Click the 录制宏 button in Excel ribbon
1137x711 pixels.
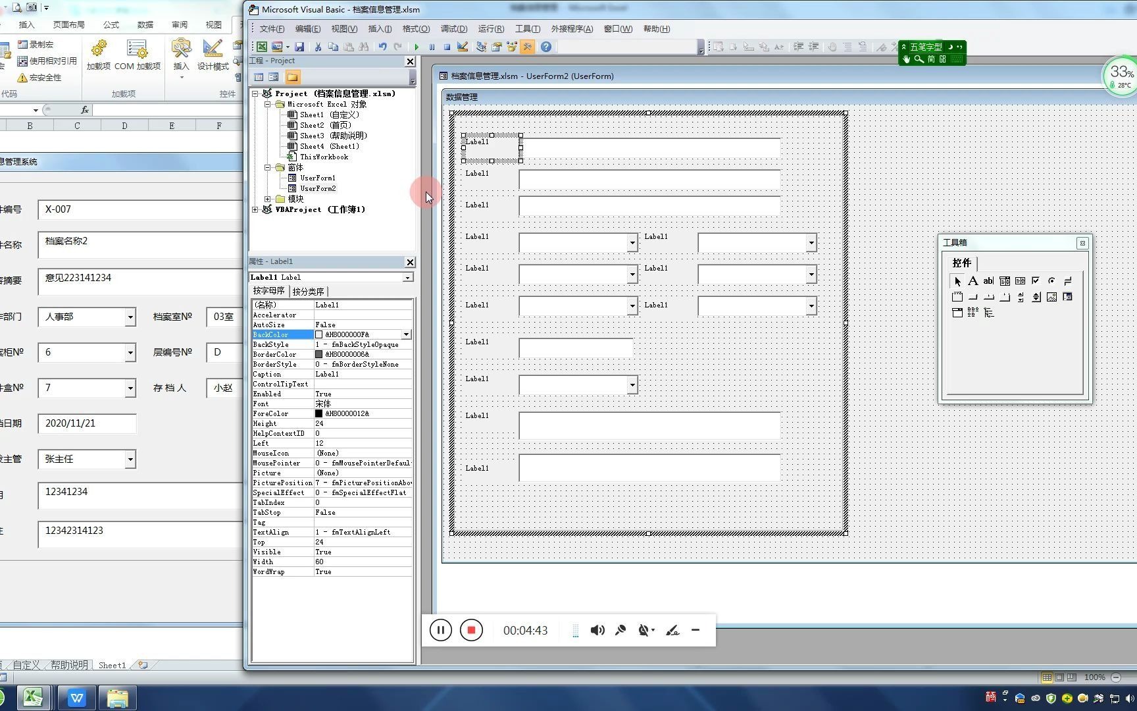point(36,44)
